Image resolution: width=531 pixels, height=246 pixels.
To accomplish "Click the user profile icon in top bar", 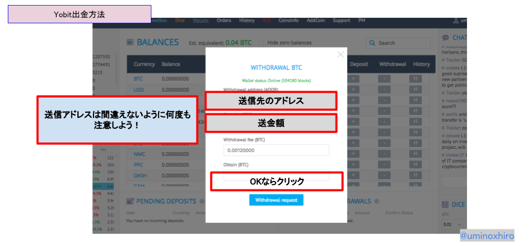I will [x=456, y=21].
